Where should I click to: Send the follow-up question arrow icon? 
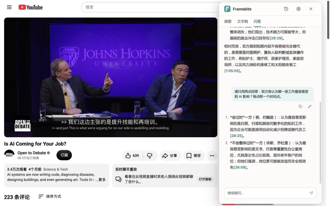[311, 193]
